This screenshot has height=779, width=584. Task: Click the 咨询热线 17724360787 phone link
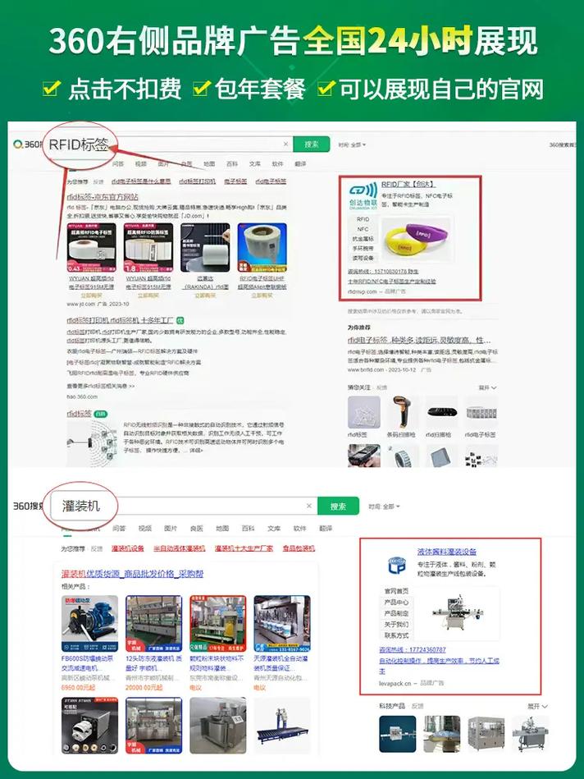[x=413, y=650]
